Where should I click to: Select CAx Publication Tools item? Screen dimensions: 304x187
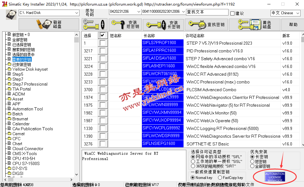[x=33, y=129]
